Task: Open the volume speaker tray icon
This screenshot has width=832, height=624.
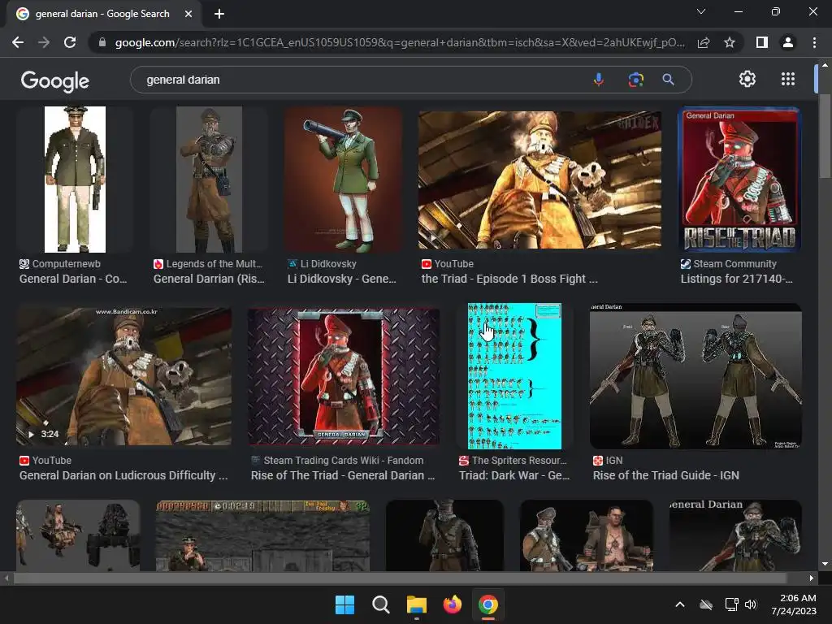Action: [x=750, y=604]
